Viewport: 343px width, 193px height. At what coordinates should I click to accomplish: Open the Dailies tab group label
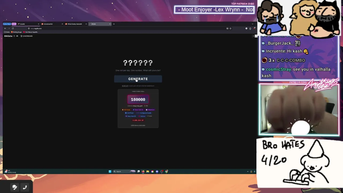pyautogui.click(x=14, y=24)
